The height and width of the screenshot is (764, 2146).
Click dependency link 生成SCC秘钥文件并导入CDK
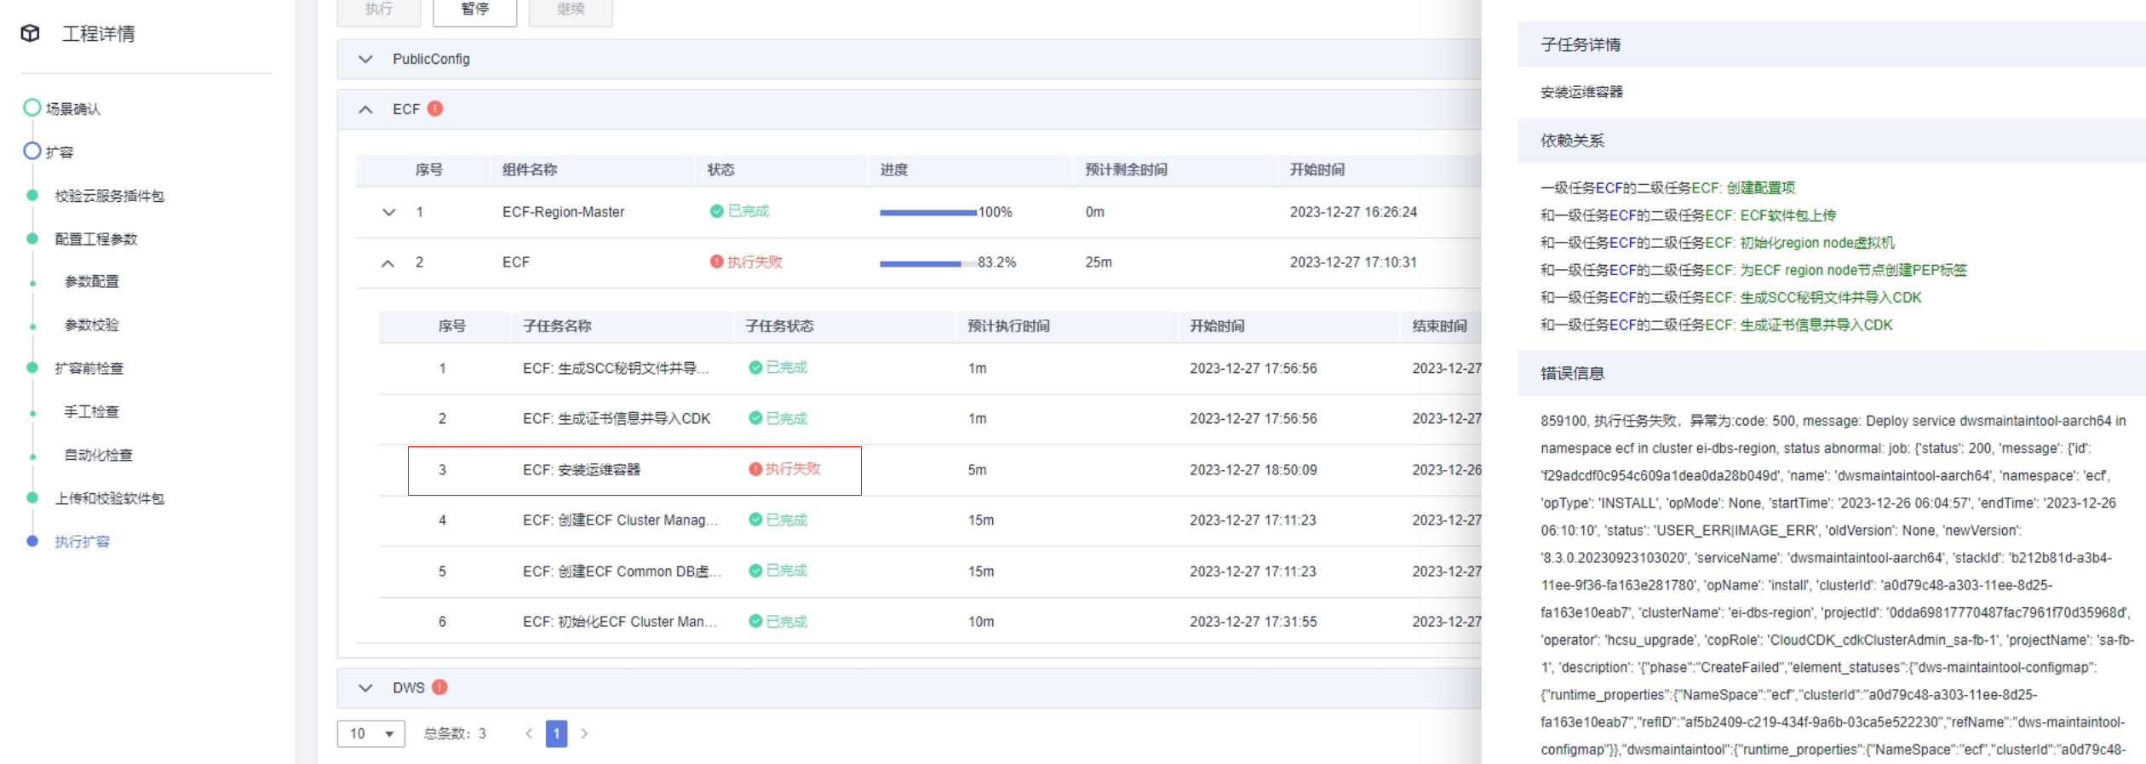[x=1831, y=297]
